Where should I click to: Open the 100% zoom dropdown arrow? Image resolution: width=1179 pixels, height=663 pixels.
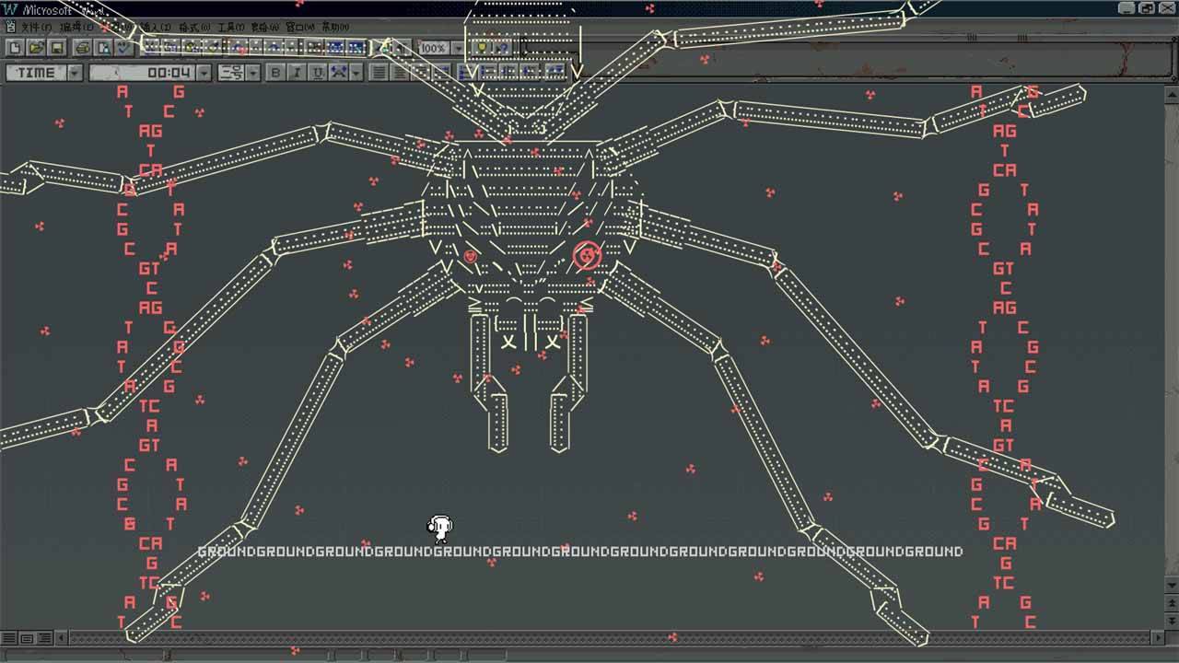point(458,47)
